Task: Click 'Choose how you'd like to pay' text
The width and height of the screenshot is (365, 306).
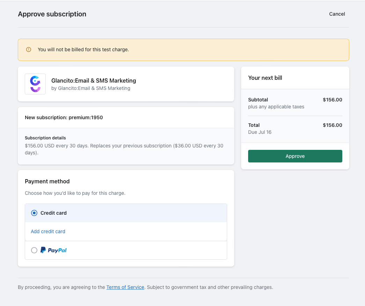Action: (75, 193)
